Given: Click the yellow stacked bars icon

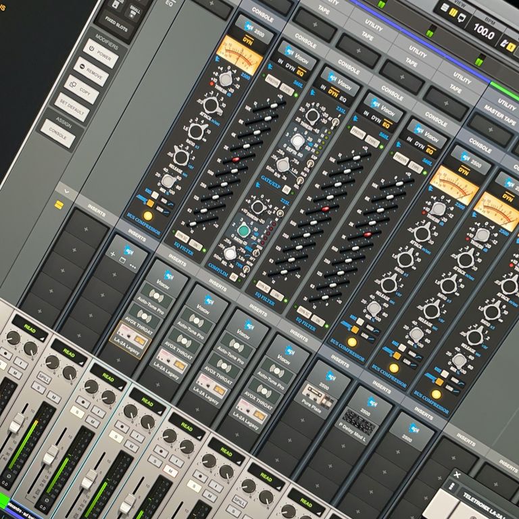Looking at the screenshot, I should [x=59, y=205].
